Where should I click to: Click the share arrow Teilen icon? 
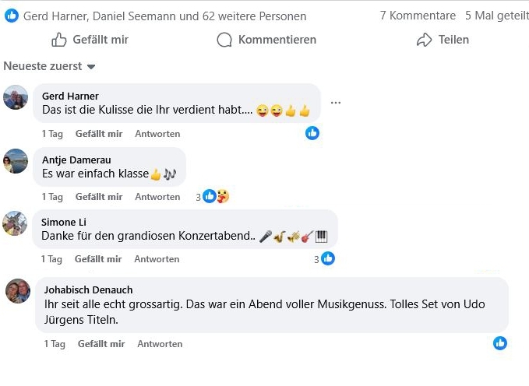[424, 40]
